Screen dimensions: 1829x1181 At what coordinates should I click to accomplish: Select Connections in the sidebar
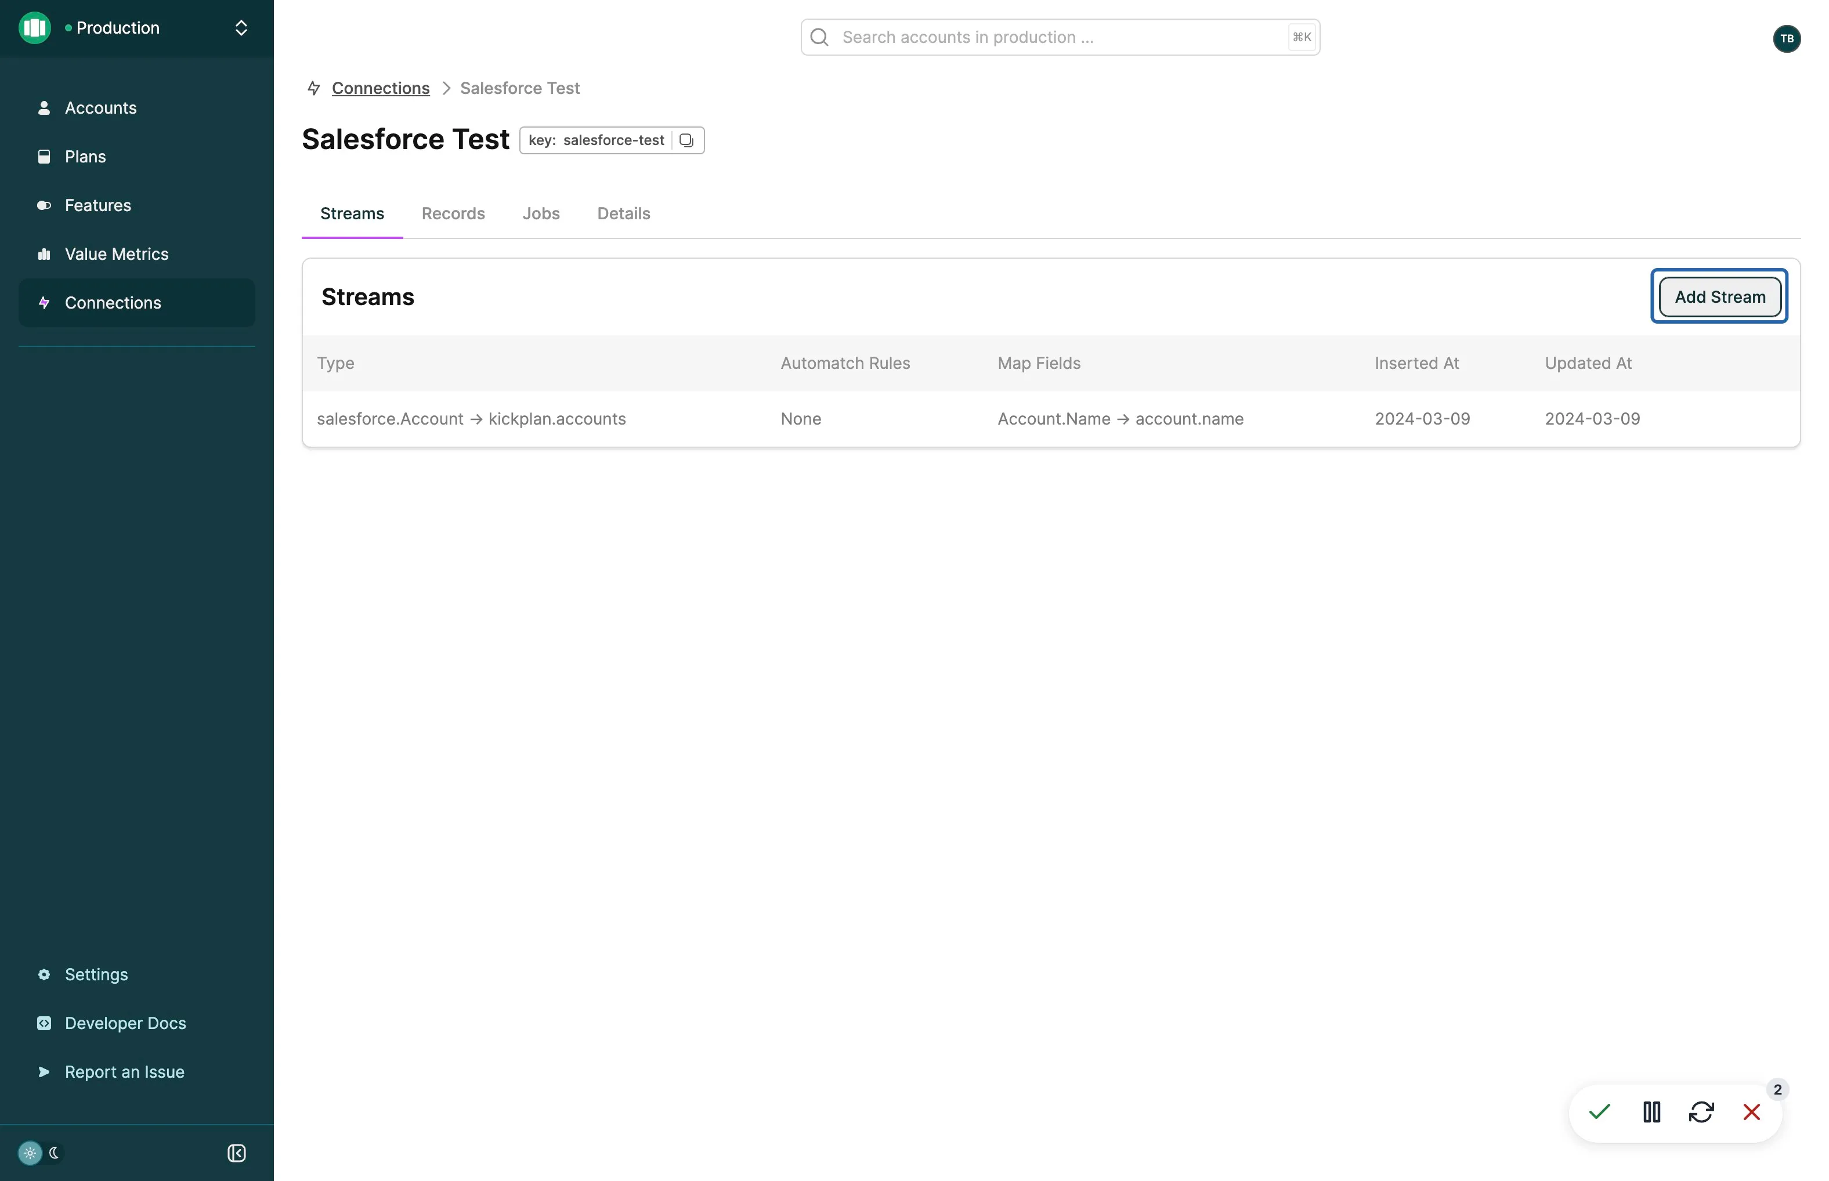[136, 303]
